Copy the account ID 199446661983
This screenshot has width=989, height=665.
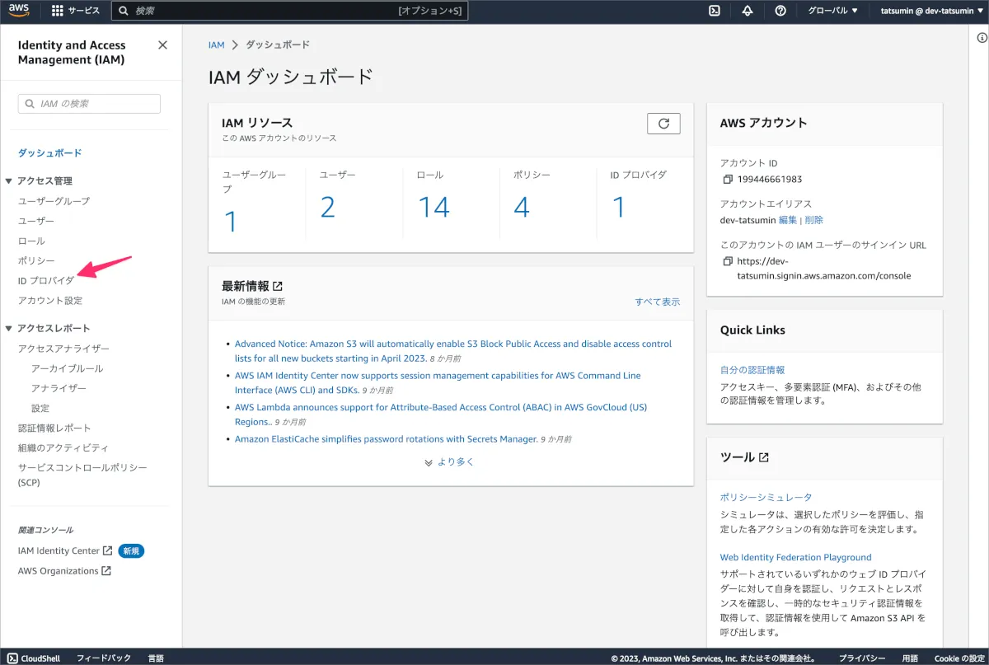727,179
